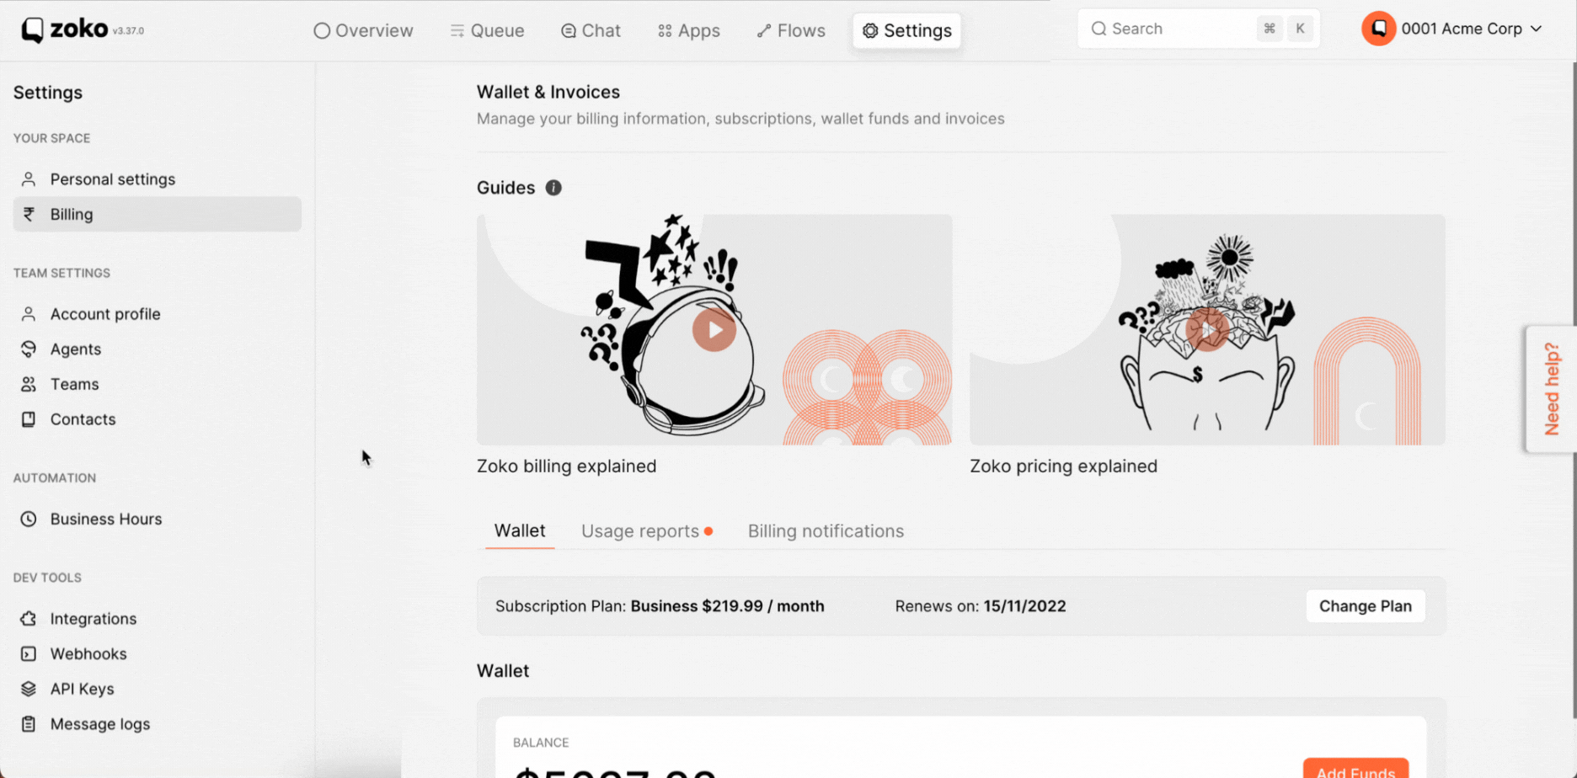1577x778 pixels.
Task: Click the Contacts book icon
Action: tap(29, 419)
